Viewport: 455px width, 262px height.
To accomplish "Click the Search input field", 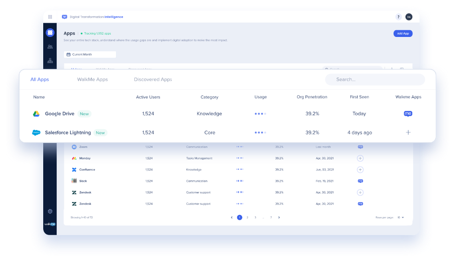I will 375,80.
